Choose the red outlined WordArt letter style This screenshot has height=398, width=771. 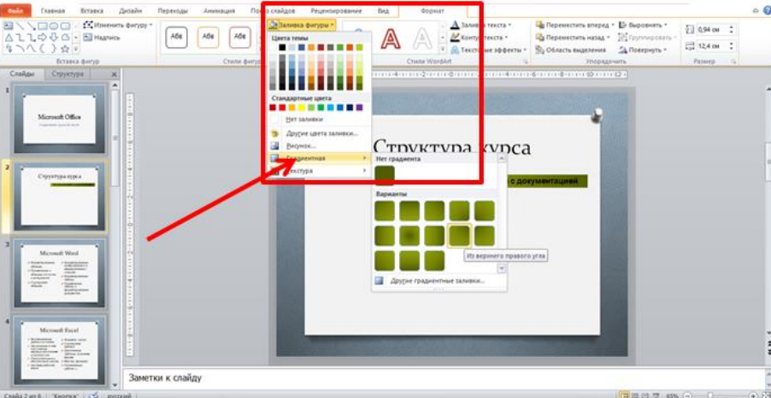tap(391, 38)
